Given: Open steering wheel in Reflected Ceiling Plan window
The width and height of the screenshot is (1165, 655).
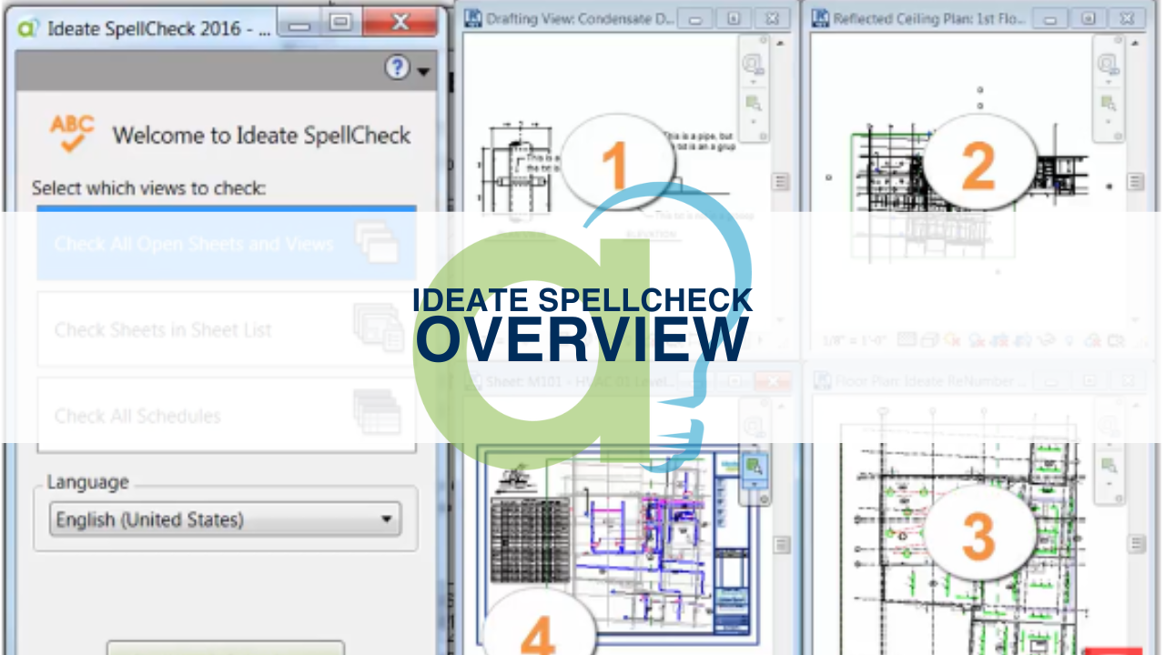Looking at the screenshot, I should [1108, 64].
